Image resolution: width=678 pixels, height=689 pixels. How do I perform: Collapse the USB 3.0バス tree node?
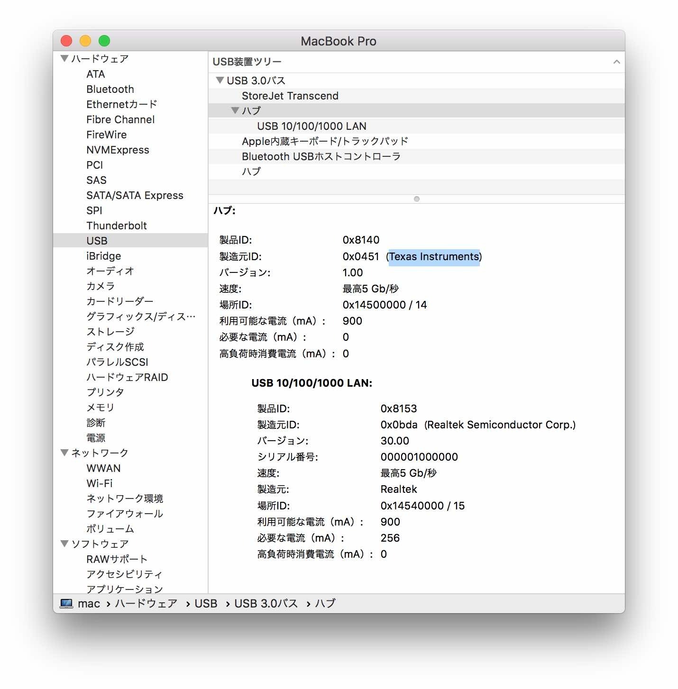pyautogui.click(x=220, y=80)
